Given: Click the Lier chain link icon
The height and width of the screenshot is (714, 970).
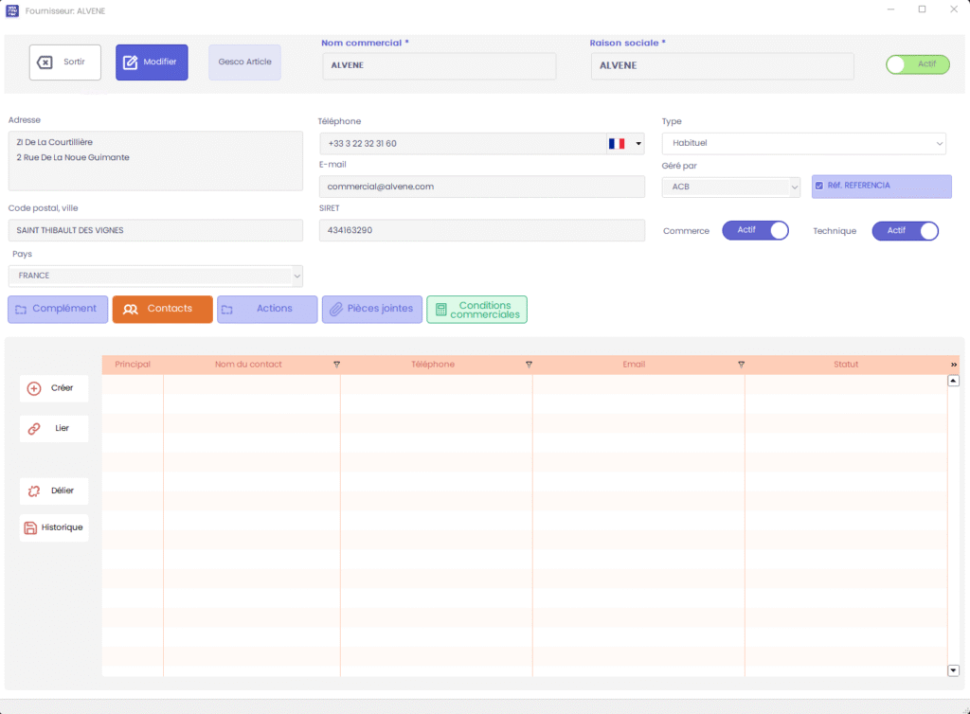Looking at the screenshot, I should tap(34, 429).
